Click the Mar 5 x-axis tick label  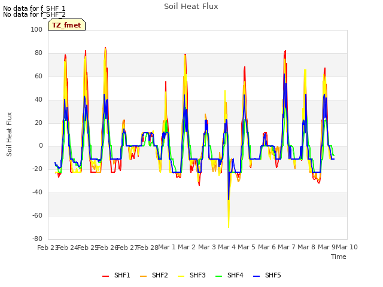(247, 247)
